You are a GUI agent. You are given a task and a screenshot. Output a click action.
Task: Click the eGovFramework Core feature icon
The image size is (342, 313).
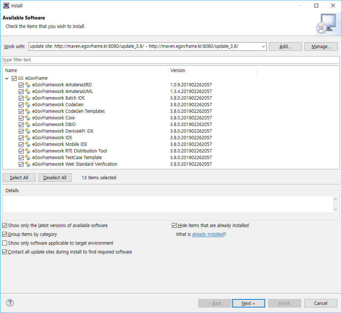coord(28,118)
